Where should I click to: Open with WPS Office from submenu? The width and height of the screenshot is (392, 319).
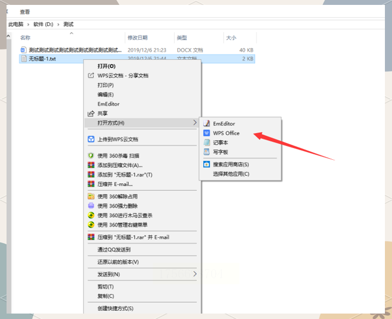click(226, 133)
